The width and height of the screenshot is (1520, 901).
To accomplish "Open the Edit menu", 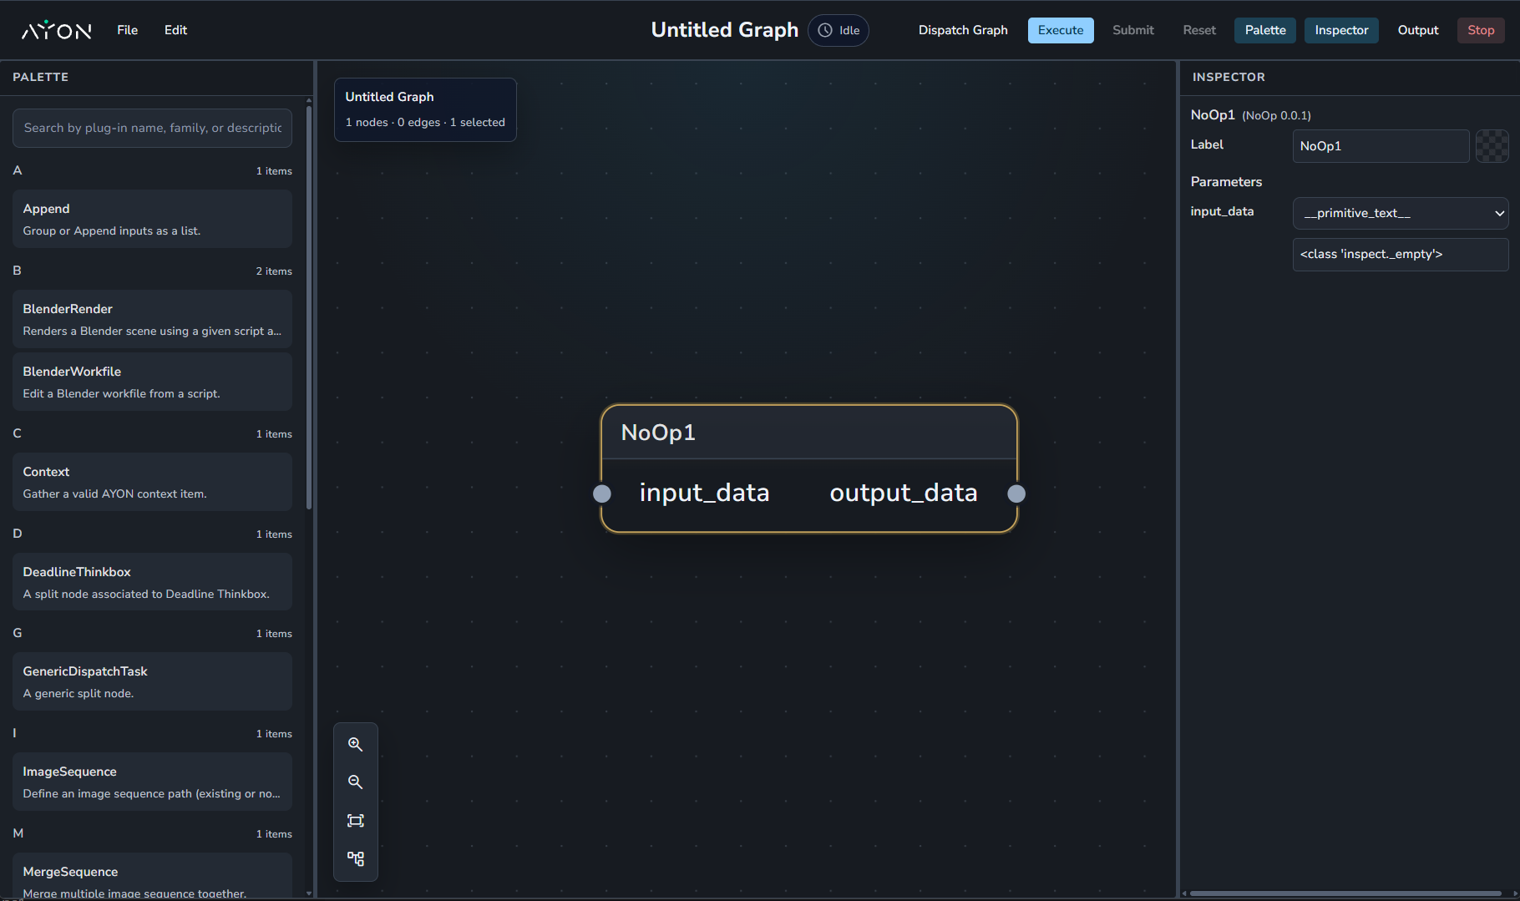I will coord(175,30).
